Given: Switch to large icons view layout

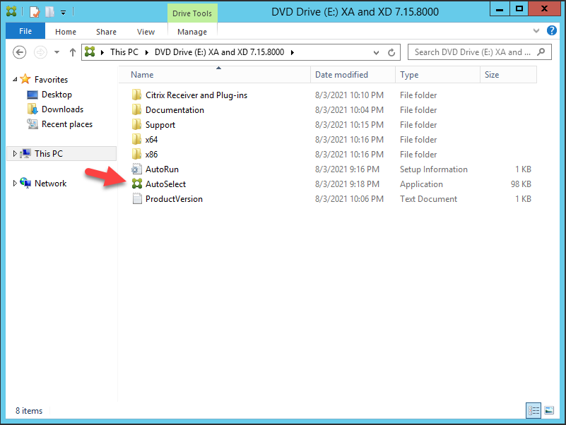Looking at the screenshot, I should point(549,410).
